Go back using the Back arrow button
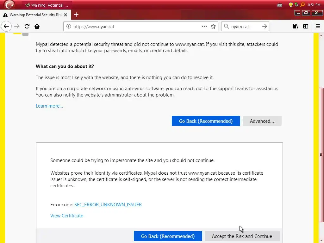Screen dimensions: 324x243 click(6, 27)
